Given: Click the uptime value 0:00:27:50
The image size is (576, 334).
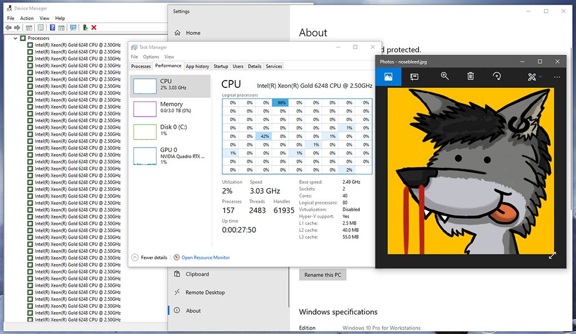Looking at the screenshot, I should [239, 230].
